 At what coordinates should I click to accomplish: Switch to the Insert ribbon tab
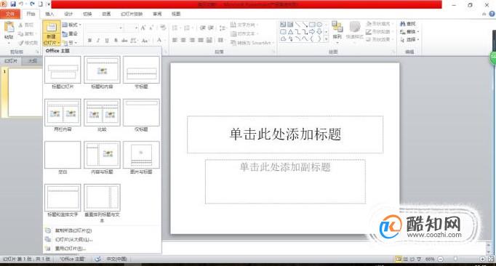click(49, 14)
